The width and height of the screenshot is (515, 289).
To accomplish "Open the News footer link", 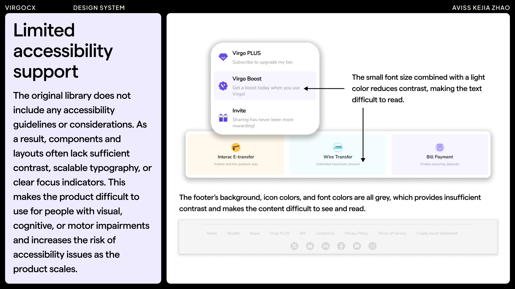I will (255, 233).
